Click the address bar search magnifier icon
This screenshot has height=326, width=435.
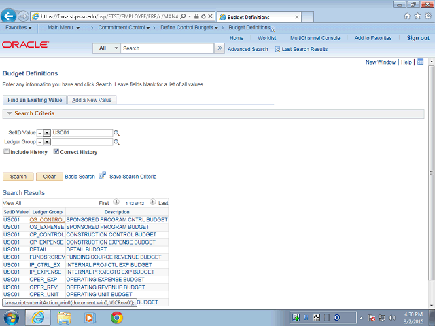(183, 16)
